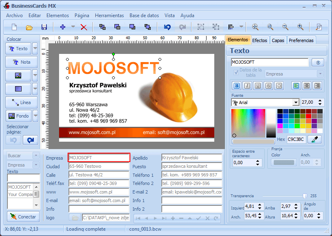332x236 pixels.
Task: Expand the image insert dropdown arrow
Action: 35,76
